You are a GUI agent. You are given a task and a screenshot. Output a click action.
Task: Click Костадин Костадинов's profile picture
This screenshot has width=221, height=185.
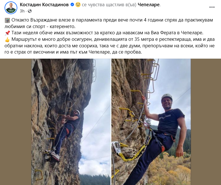tap(11, 8)
